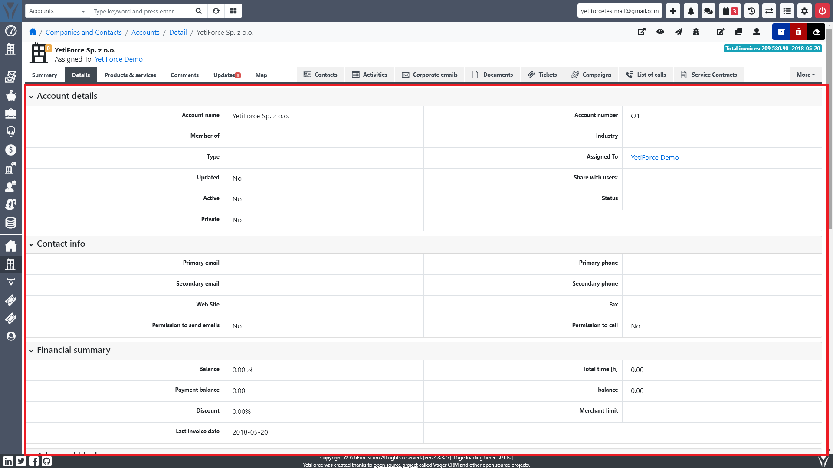Screen dimensions: 833x468
Task: Open YetiForce Demo in Assigned To field
Action: (655, 158)
